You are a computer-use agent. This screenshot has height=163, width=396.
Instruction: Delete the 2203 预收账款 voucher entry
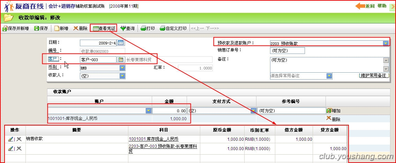click(19, 149)
